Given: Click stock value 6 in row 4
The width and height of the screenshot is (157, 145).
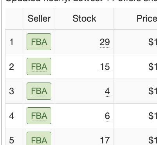Looking at the screenshot, I should click(x=107, y=116).
